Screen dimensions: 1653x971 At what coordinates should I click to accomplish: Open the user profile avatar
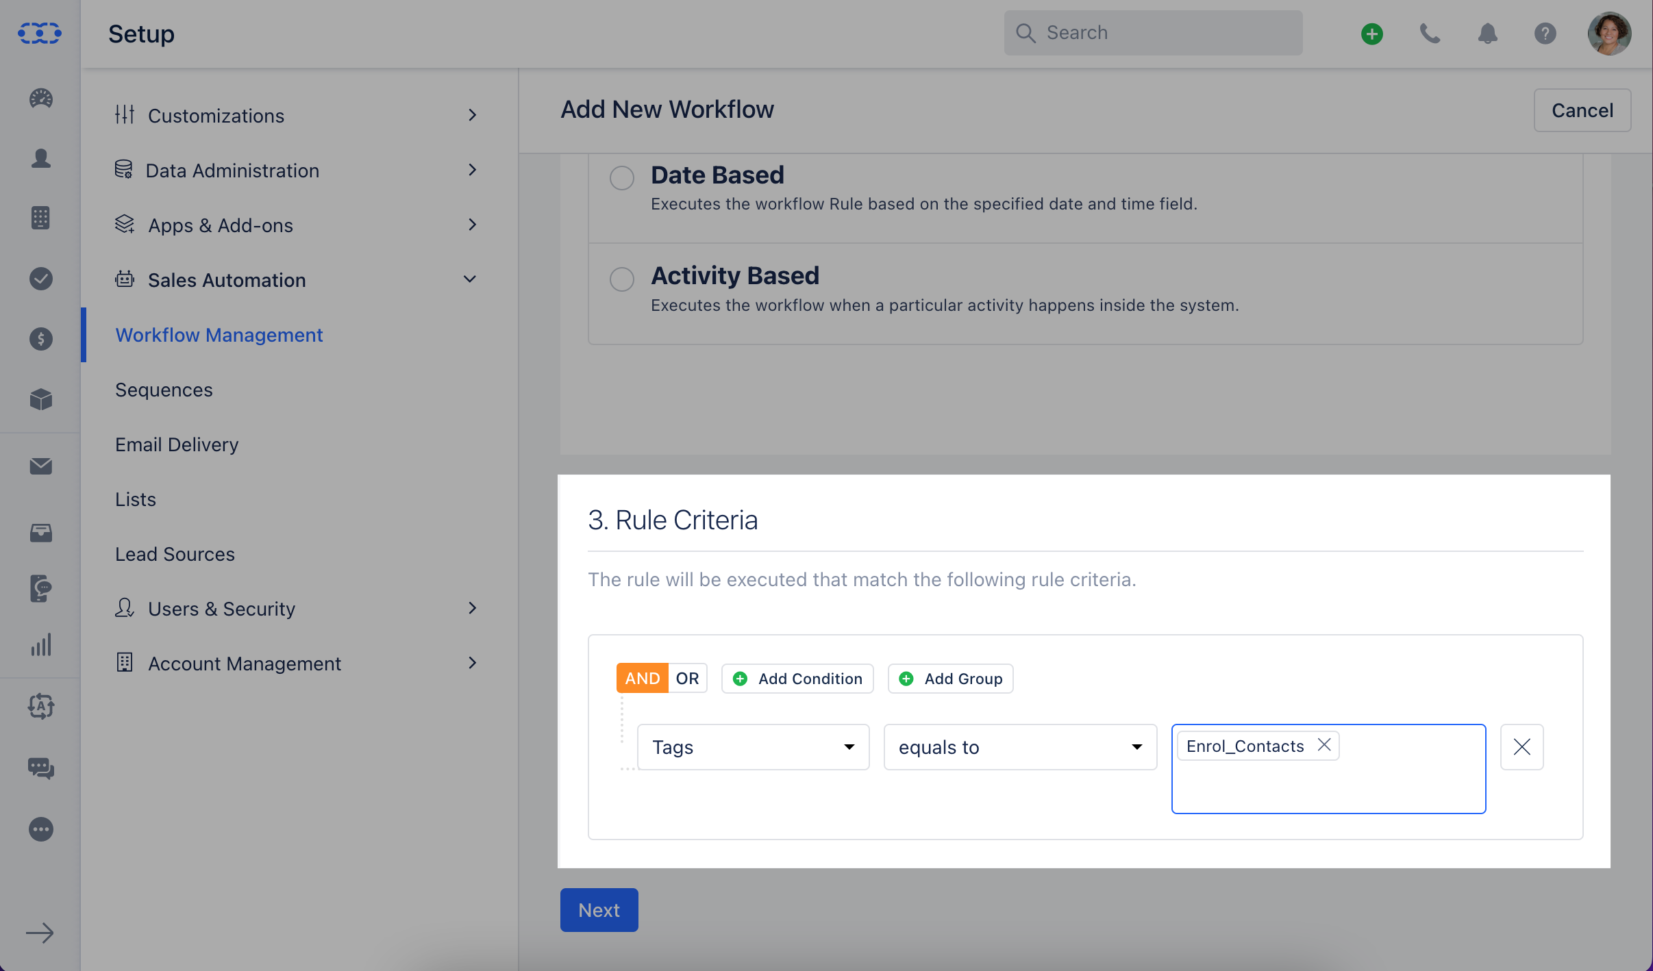1609,34
